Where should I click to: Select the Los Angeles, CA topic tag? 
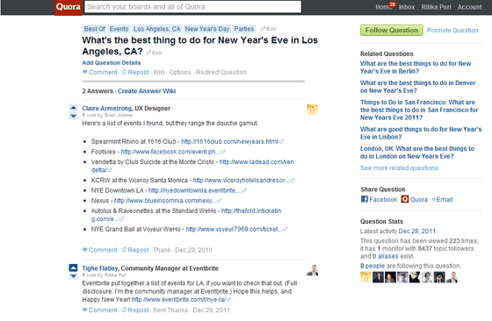coord(157,29)
